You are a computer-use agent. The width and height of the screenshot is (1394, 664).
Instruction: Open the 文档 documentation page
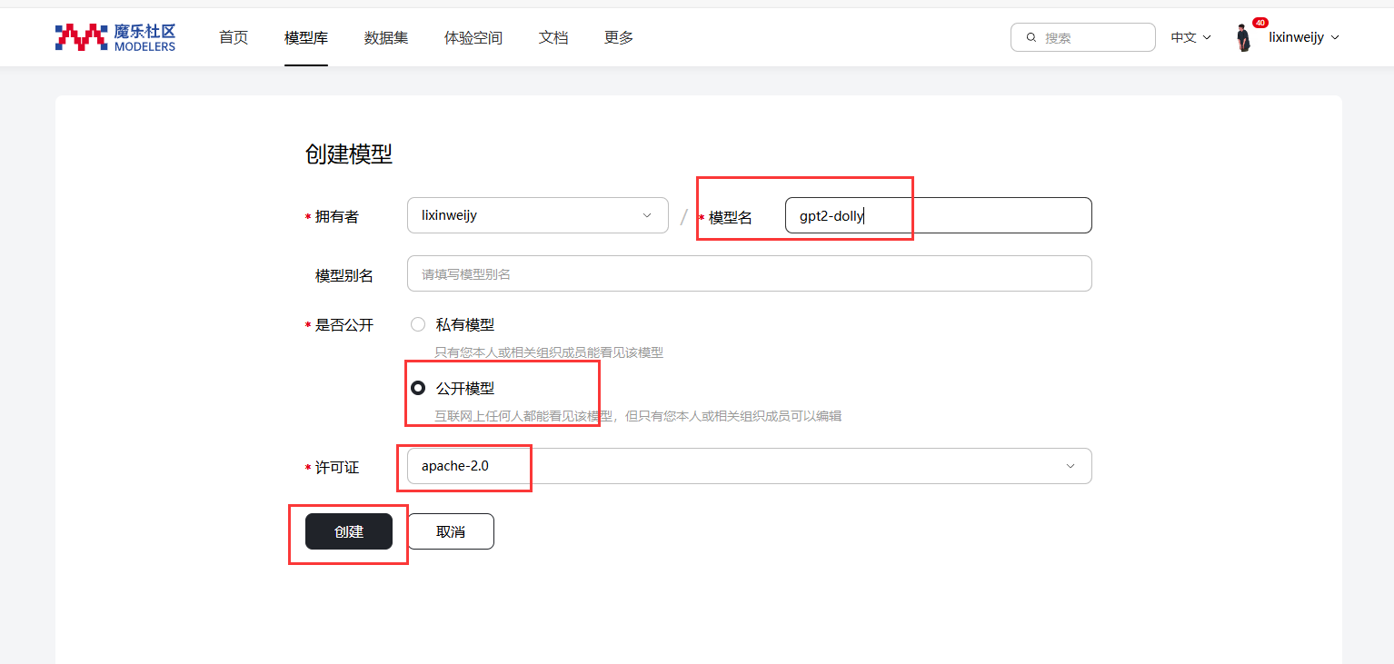point(553,37)
